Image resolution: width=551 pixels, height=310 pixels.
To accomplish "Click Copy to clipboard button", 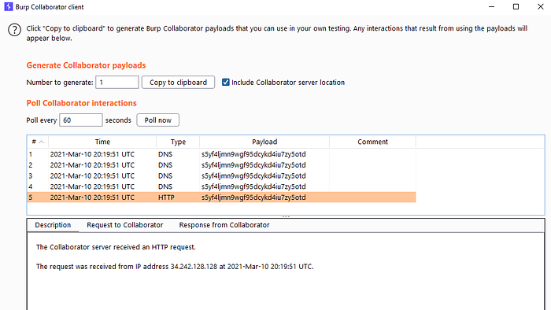I will point(178,83).
